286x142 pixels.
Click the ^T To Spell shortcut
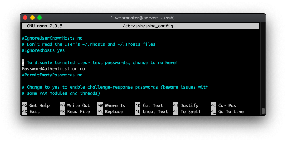[x=187, y=112]
